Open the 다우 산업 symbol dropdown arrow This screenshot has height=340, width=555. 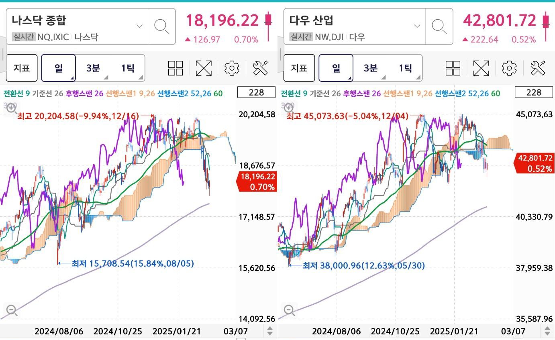click(417, 26)
